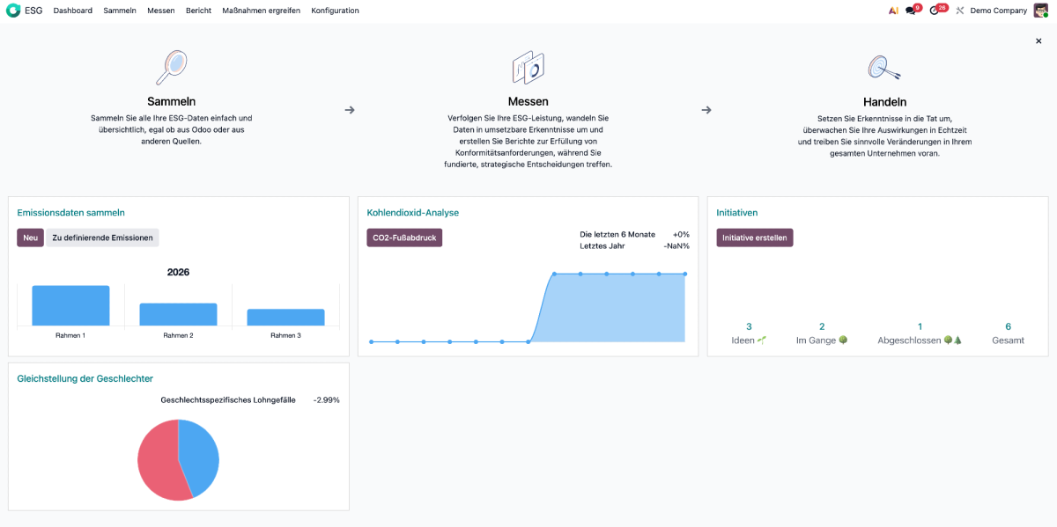
Task: Click the -2.99% pay gap value
Action: pos(326,399)
